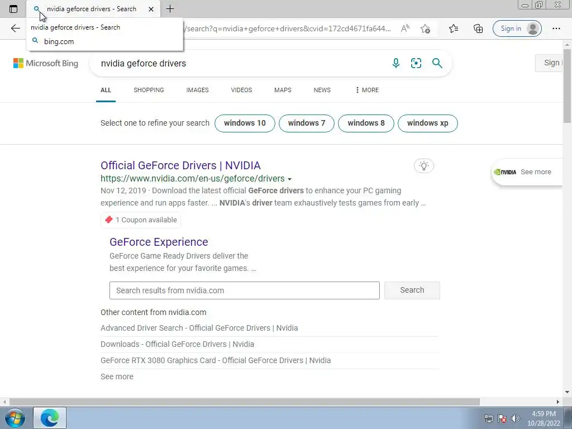572x429 pixels.
Task: Expand dropdown arrow beside nvidia.com URL
Action: [290, 179]
